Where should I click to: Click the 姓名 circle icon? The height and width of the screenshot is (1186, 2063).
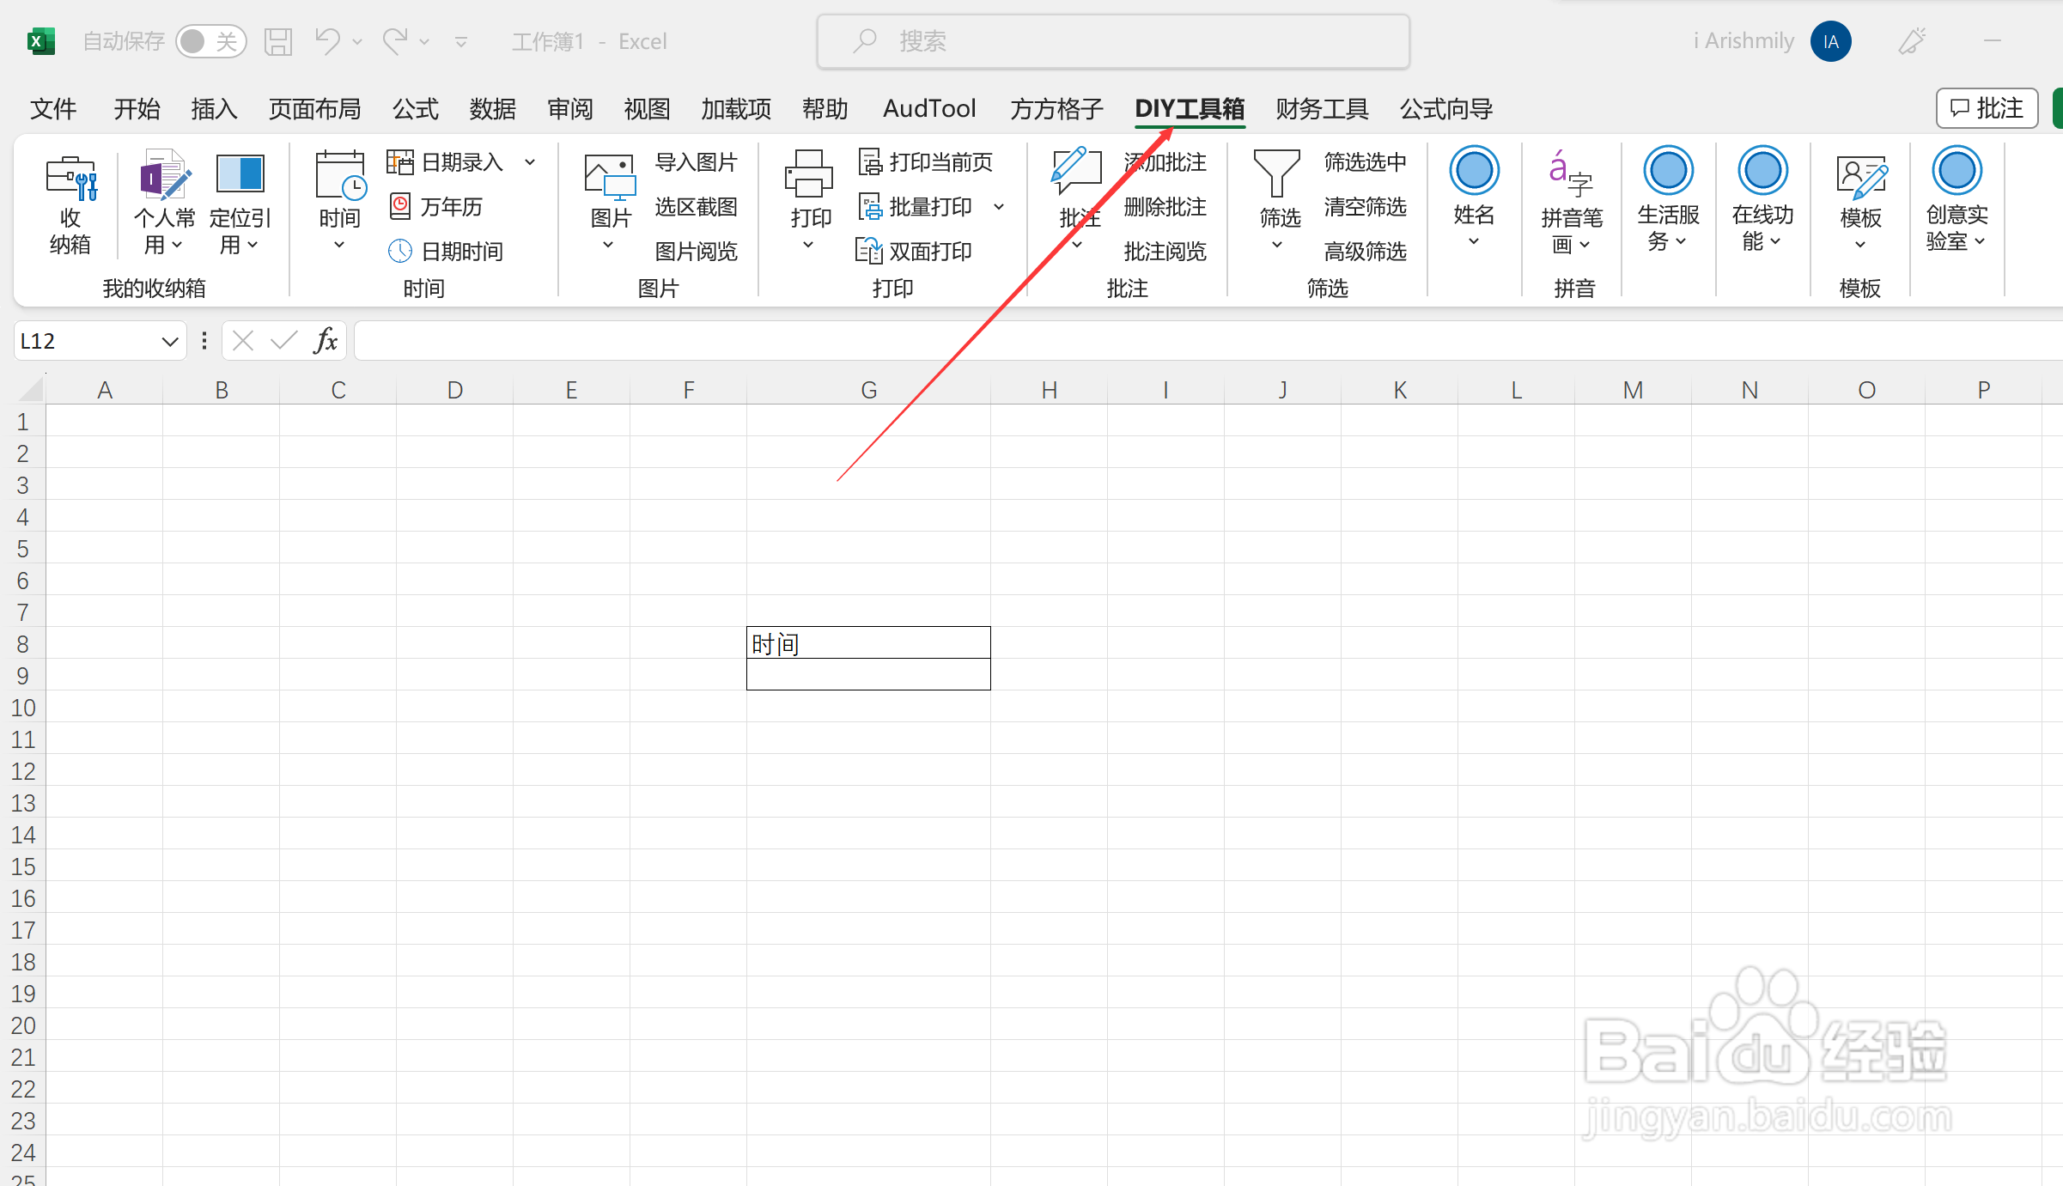tap(1475, 170)
